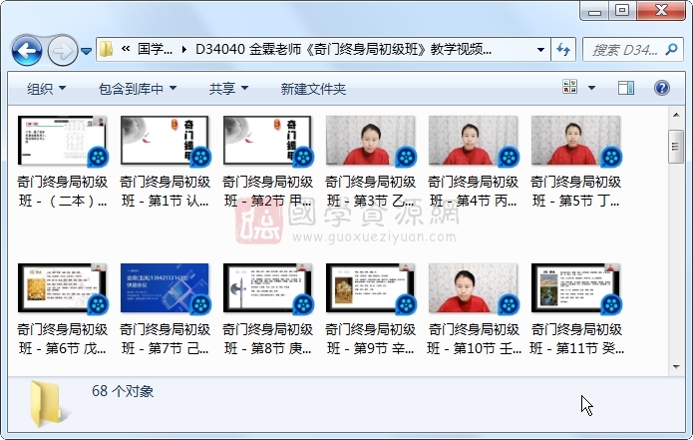
Task: Open the 包含到库中 menu
Action: point(138,89)
